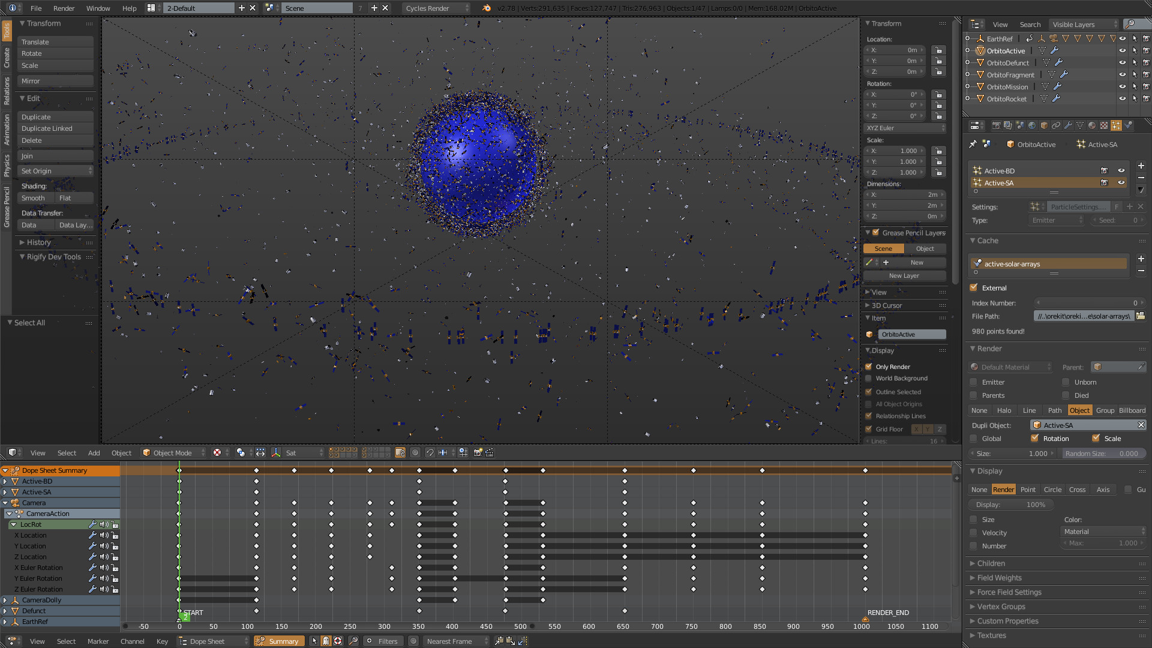Switch dupli render type to Group
1152x648 pixels.
(1105, 410)
